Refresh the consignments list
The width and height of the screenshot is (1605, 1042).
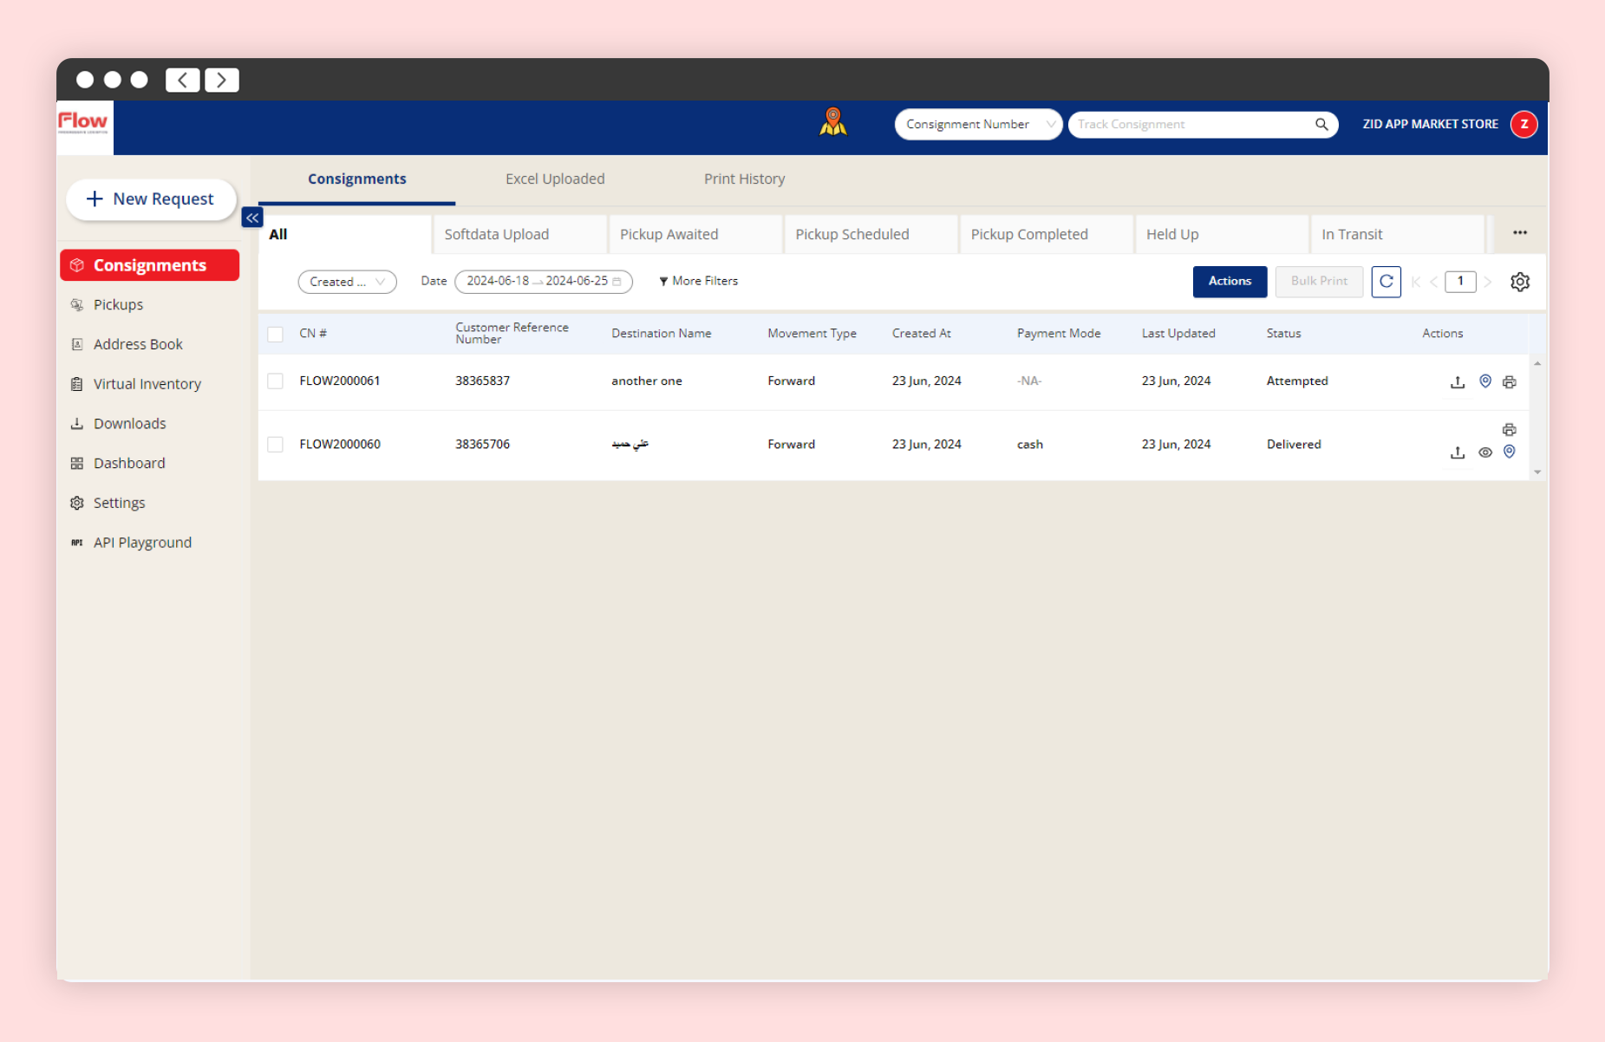(x=1386, y=281)
